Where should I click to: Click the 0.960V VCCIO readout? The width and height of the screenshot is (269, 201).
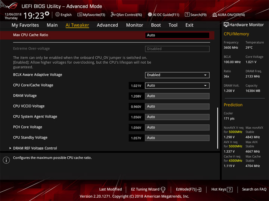click(136, 107)
